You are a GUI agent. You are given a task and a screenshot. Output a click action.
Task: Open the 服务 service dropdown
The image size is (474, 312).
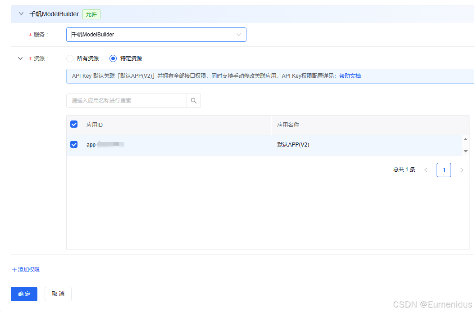(x=156, y=35)
